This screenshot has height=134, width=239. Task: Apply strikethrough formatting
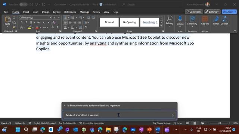[x=39, y=22]
